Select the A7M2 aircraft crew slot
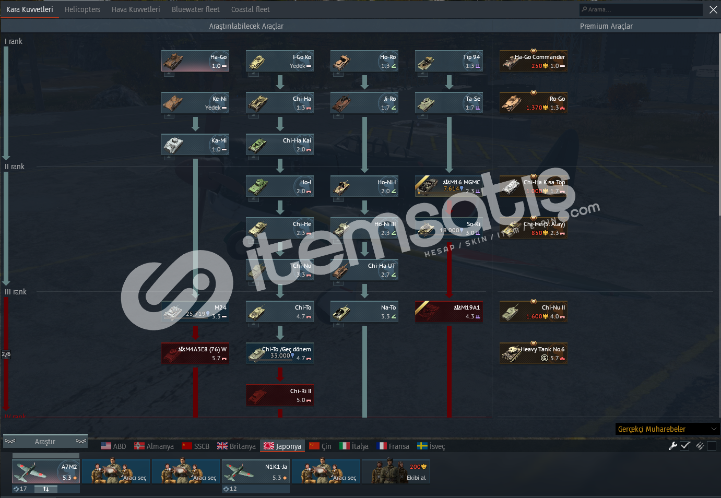 (46, 471)
